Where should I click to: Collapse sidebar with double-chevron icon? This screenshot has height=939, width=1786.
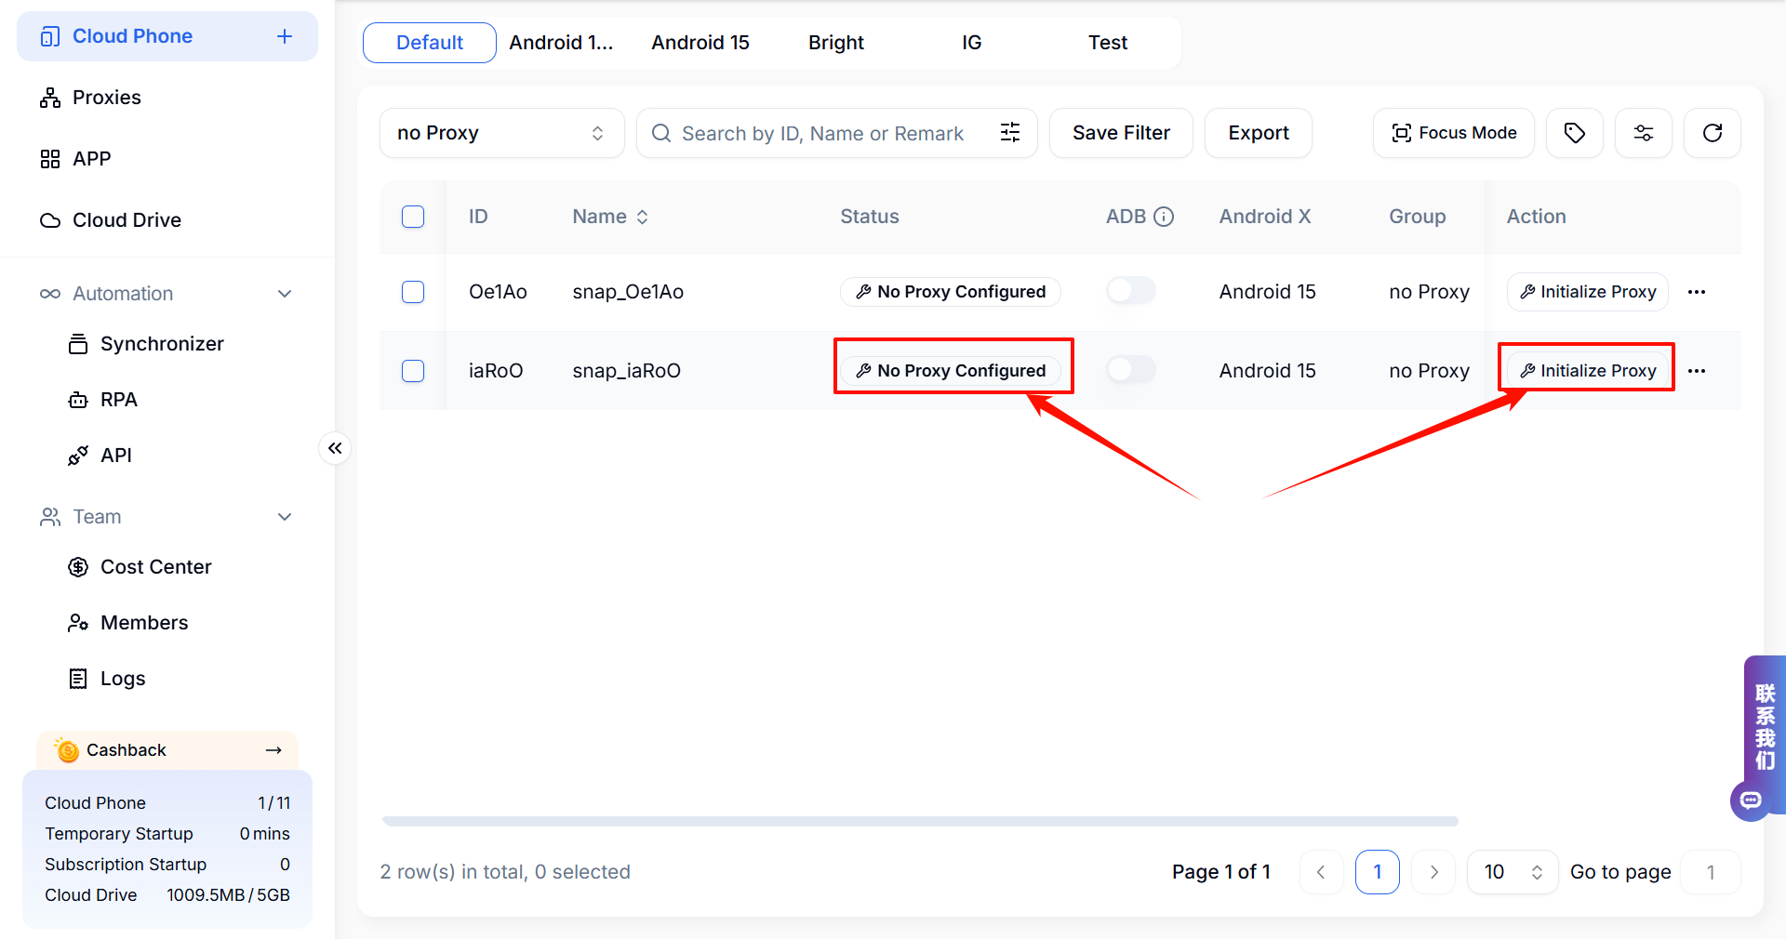coord(335,448)
